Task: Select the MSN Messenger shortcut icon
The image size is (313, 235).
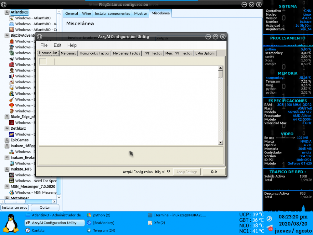Action: pos(12,192)
